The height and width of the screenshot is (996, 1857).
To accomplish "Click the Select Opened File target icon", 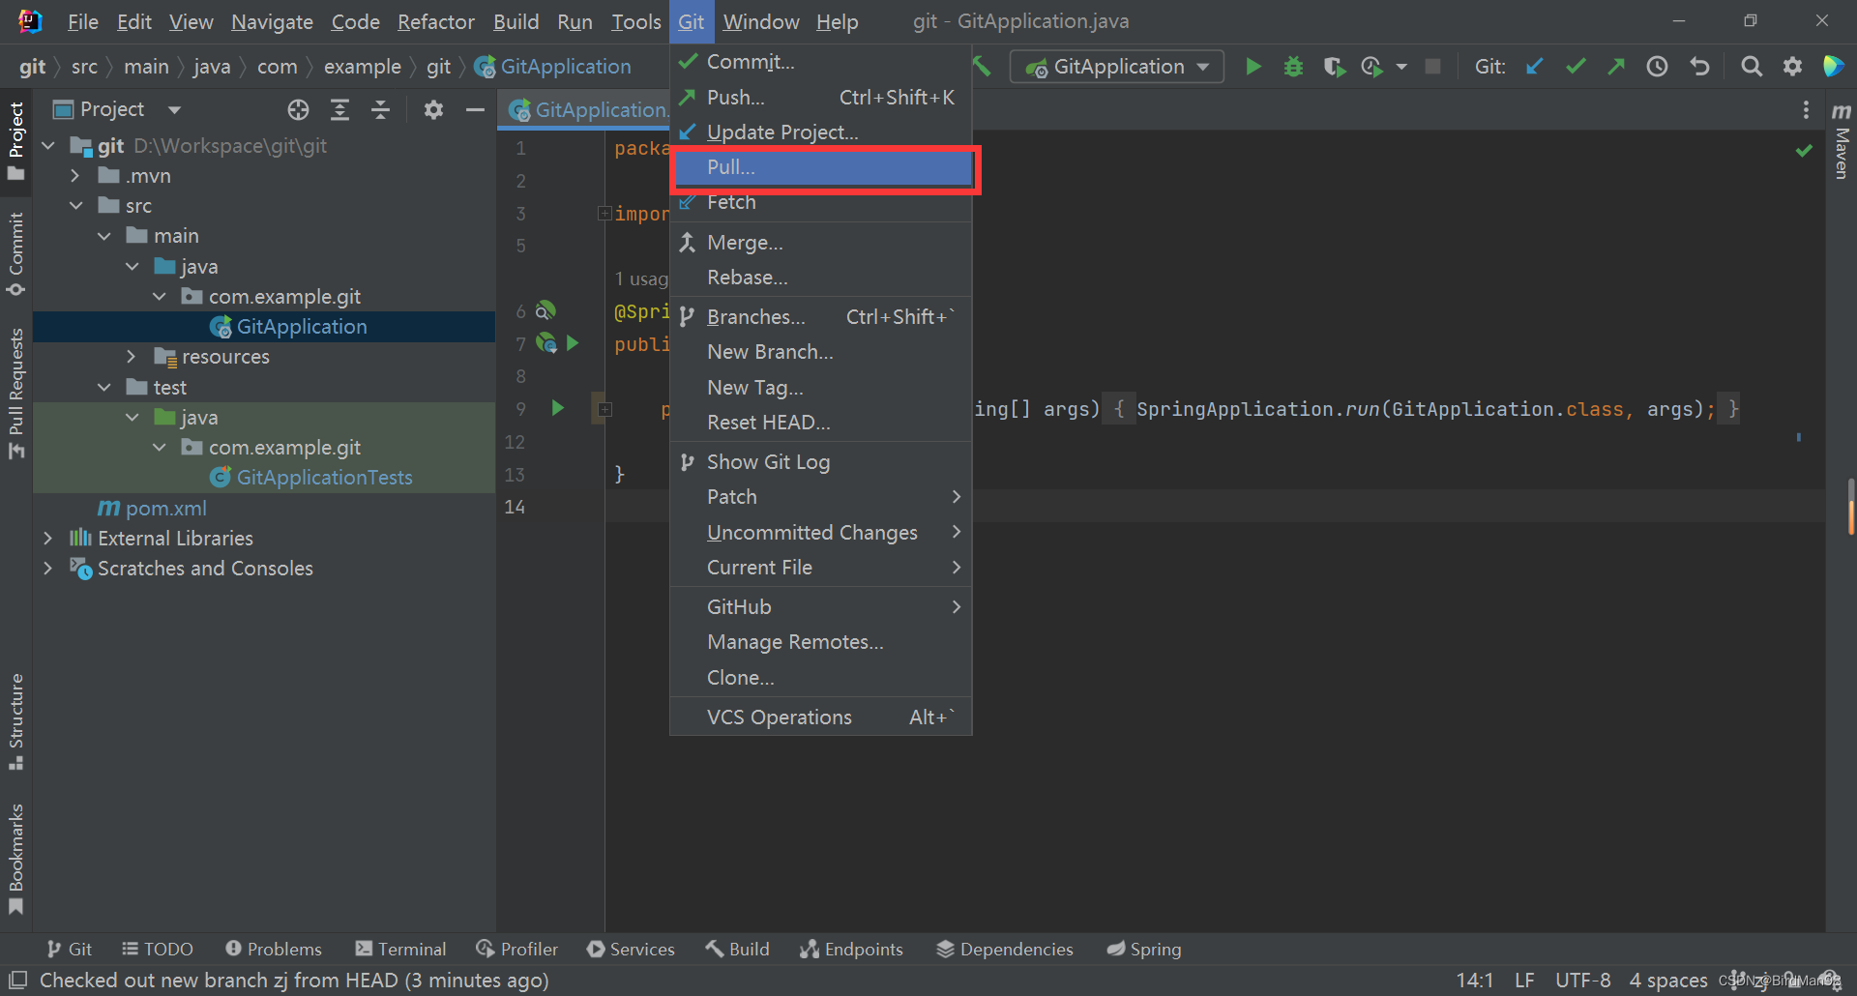I will pos(298,110).
